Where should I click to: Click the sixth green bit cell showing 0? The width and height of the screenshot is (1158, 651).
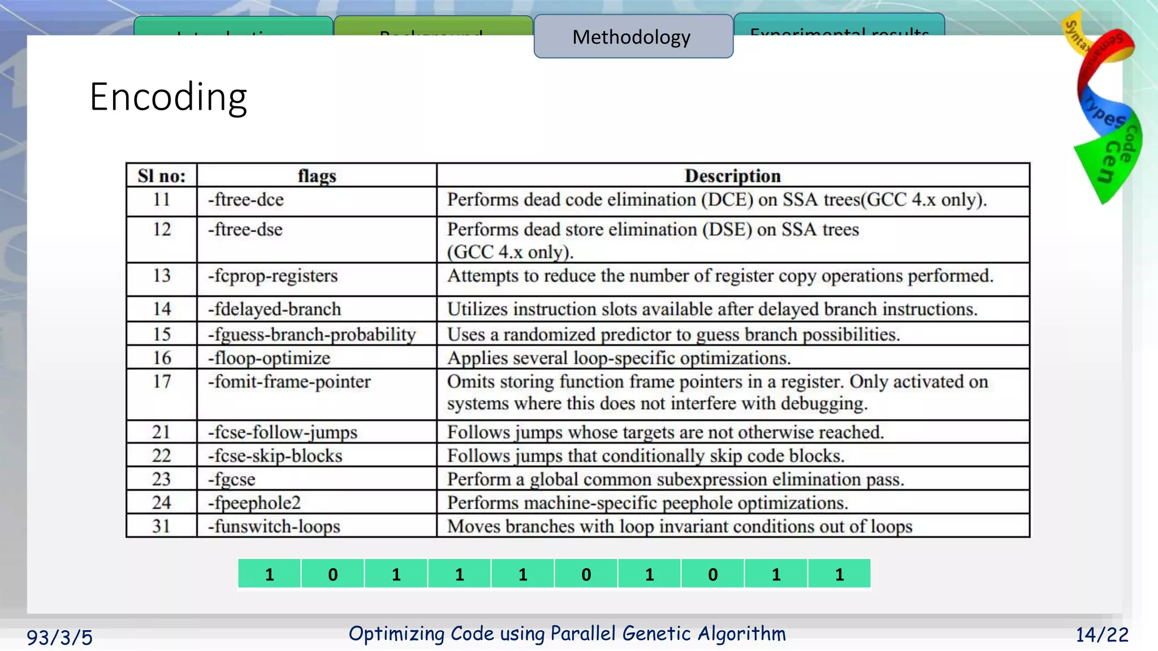click(586, 574)
